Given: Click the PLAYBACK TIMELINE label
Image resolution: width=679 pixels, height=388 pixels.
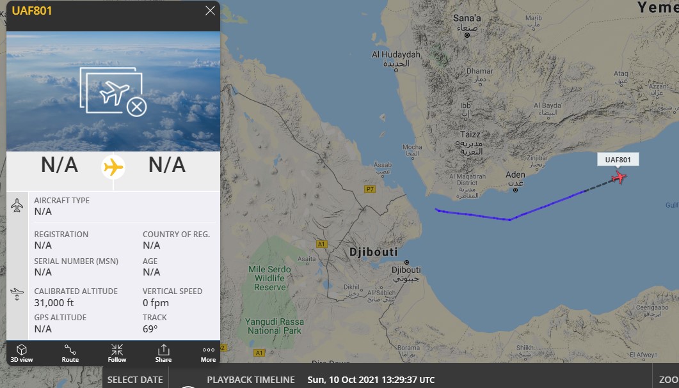Looking at the screenshot, I should coord(251,379).
